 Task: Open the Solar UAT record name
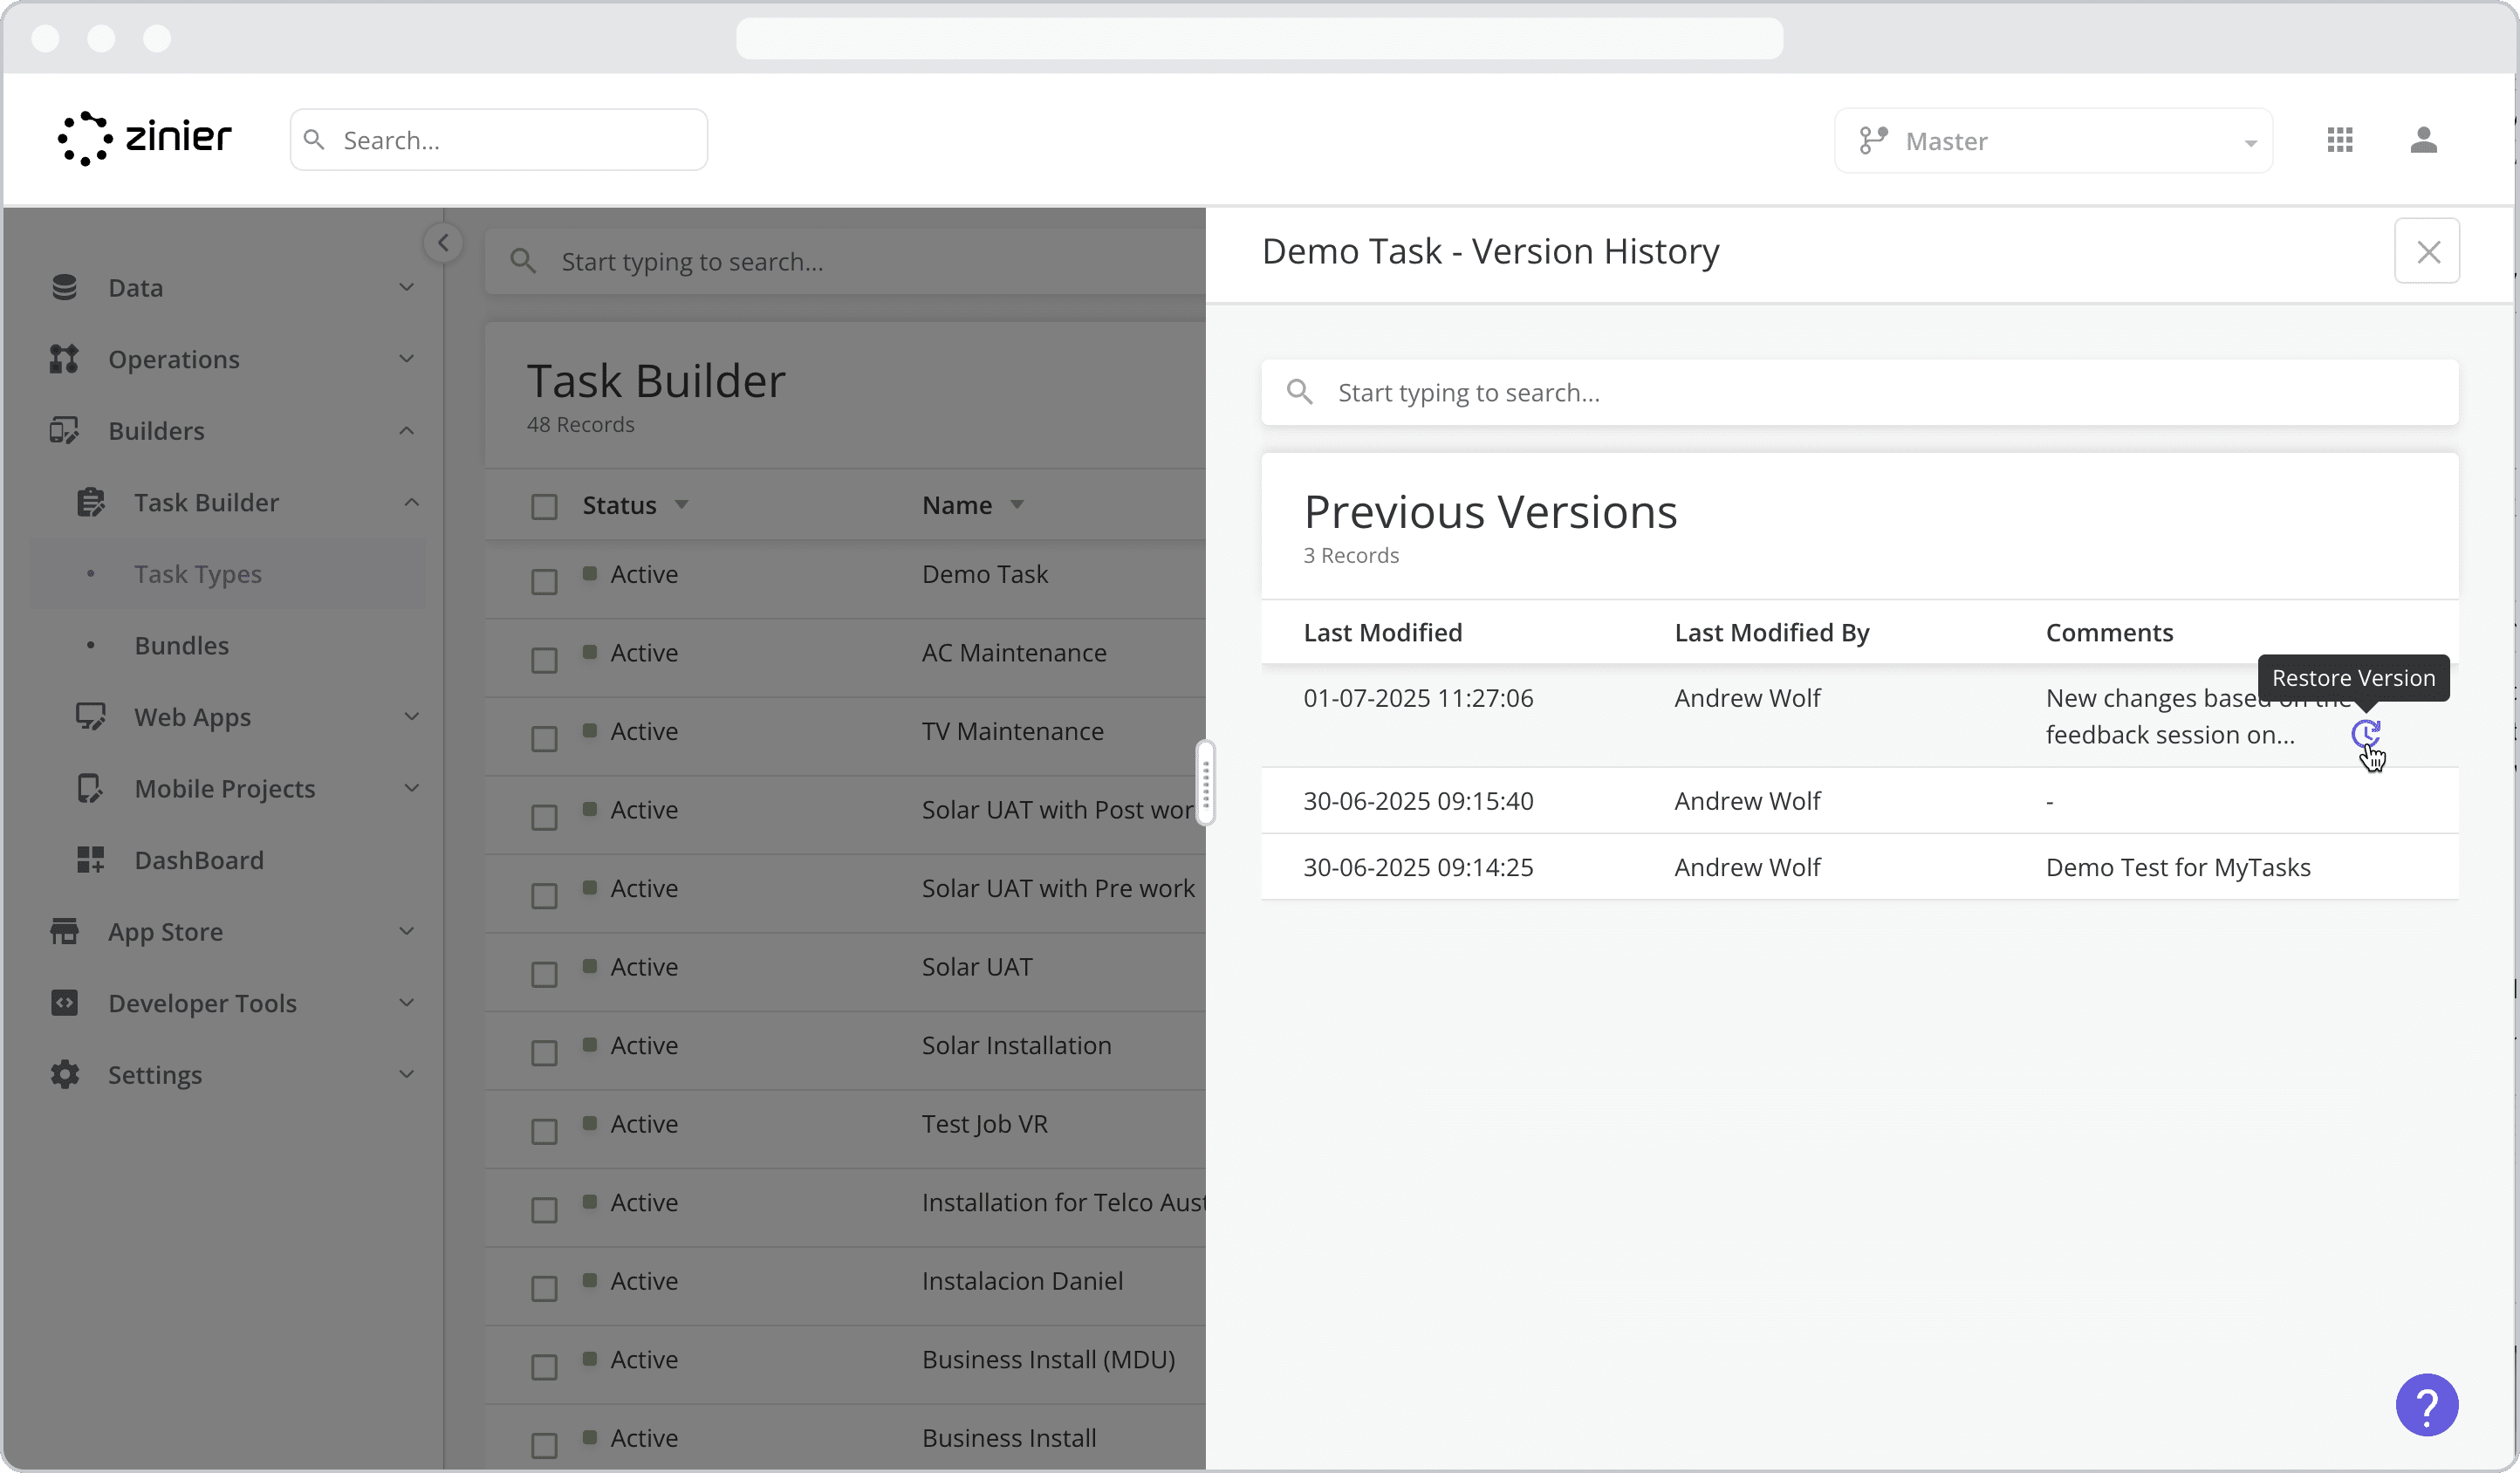coord(977,967)
